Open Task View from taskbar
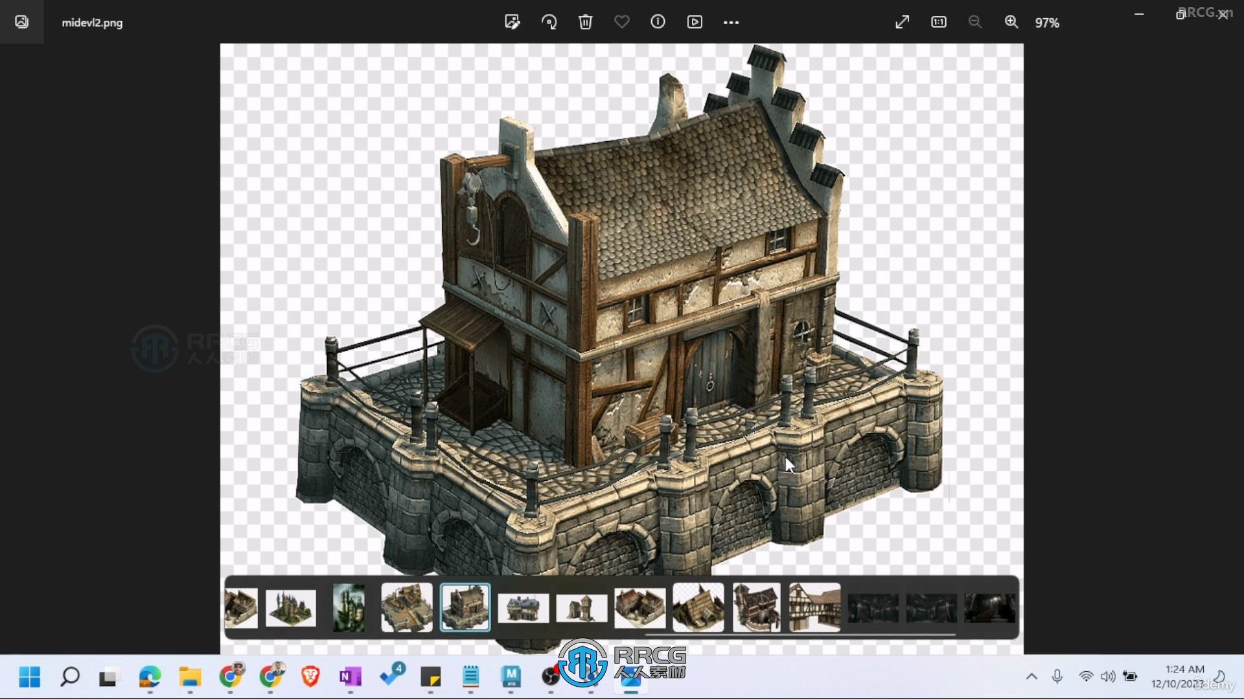The width and height of the screenshot is (1244, 699). [109, 677]
